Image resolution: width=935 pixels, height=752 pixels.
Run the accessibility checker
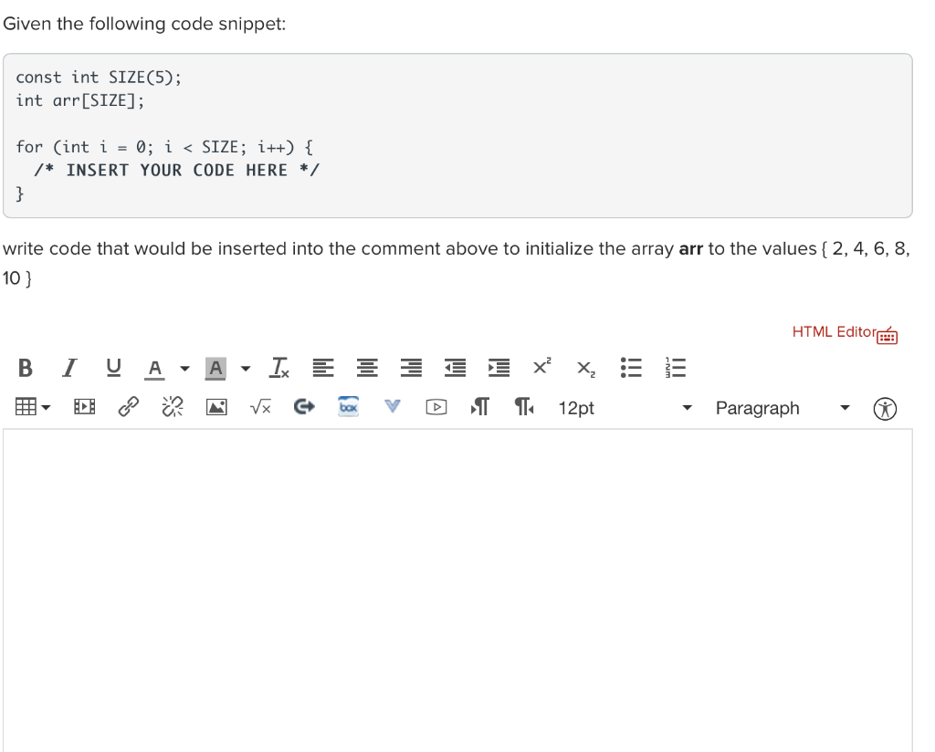(884, 408)
